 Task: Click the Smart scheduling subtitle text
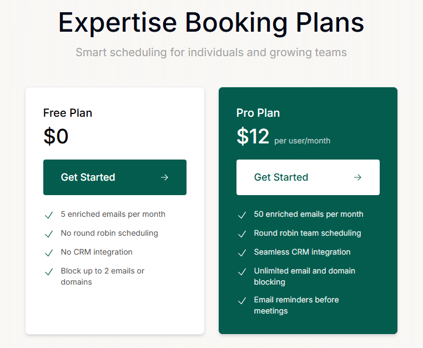click(211, 52)
